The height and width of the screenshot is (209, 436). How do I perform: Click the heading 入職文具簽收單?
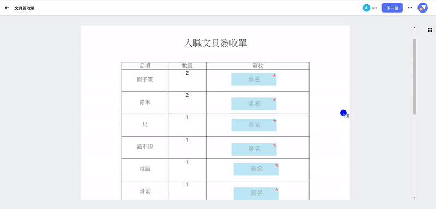pyautogui.click(x=215, y=44)
